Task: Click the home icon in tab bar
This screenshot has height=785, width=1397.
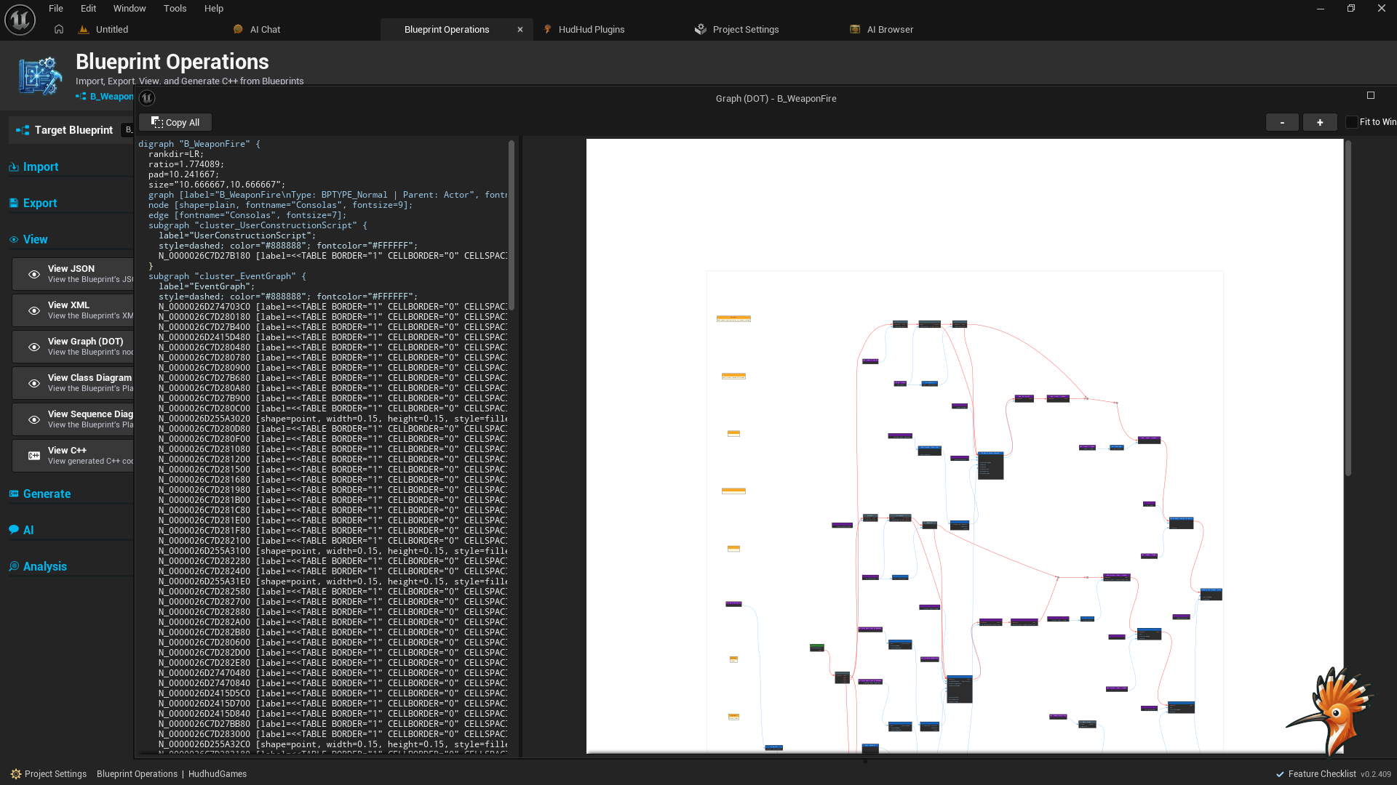Action: coord(59,30)
